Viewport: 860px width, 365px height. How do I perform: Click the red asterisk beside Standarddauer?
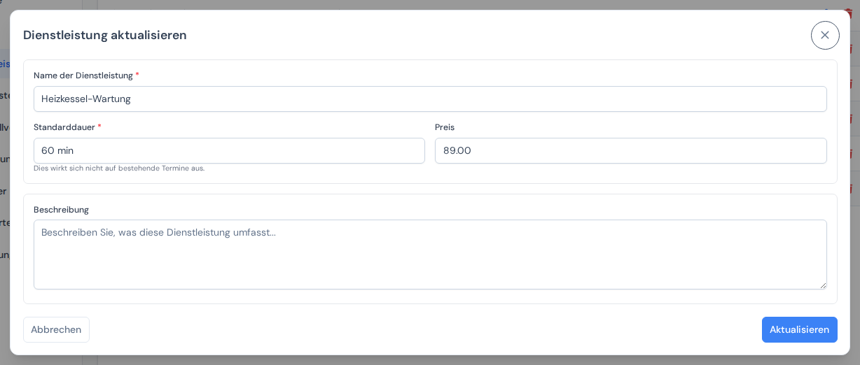coord(99,127)
